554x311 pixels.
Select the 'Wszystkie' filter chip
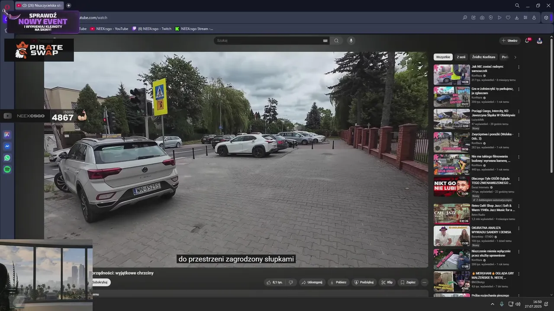pyautogui.click(x=443, y=57)
